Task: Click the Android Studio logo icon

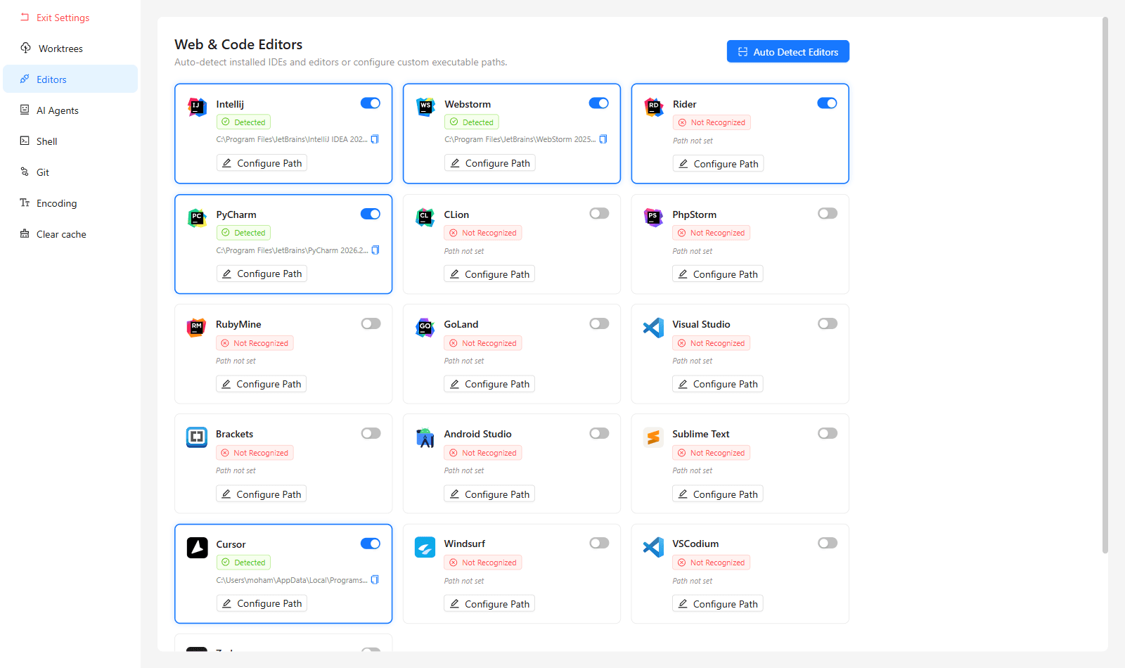Action: click(x=425, y=437)
